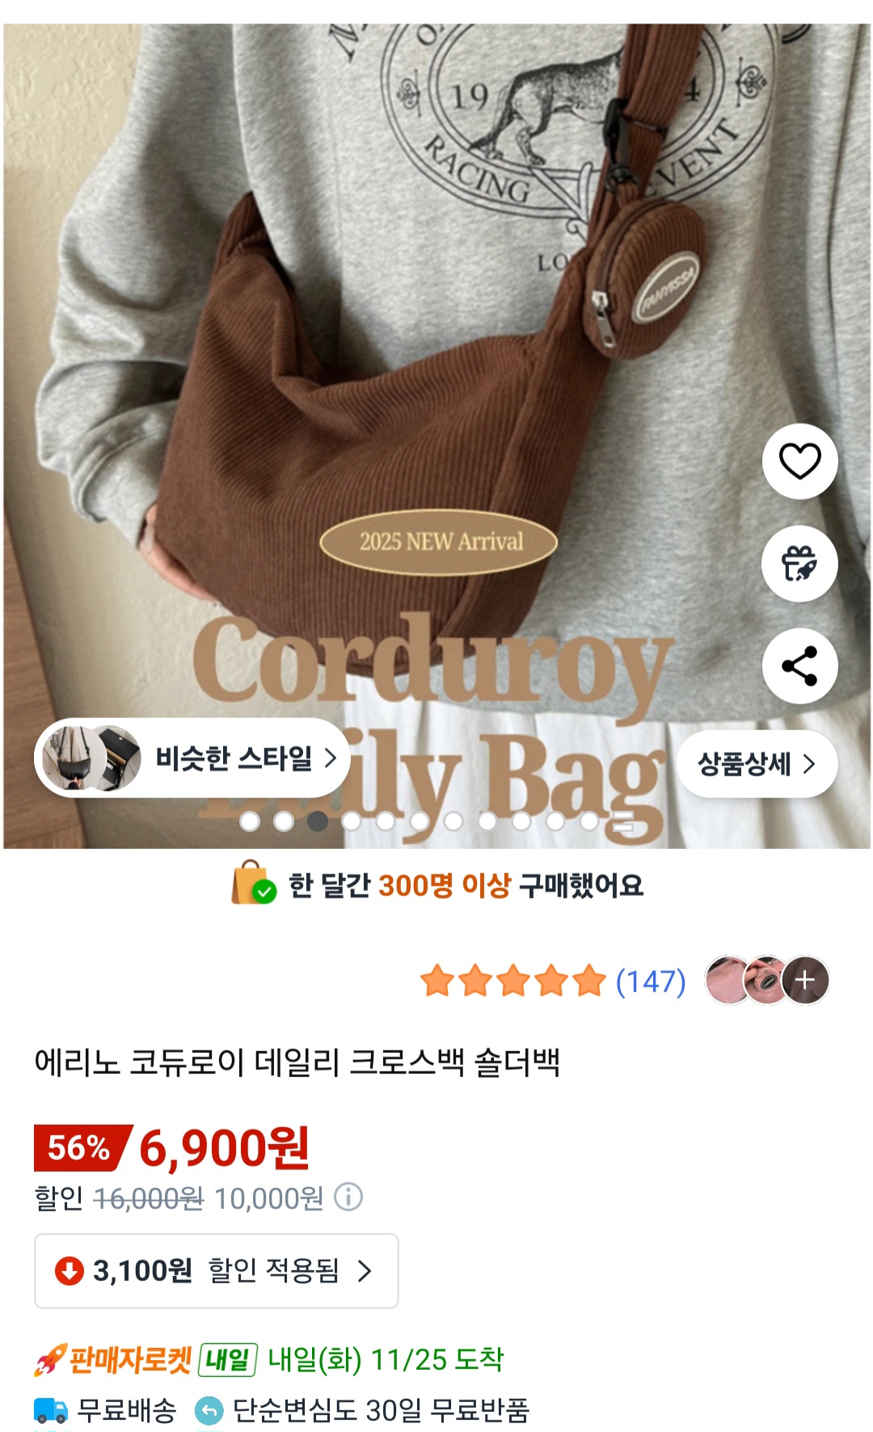The height and width of the screenshot is (1432, 873).
Task: Tap the free shipping truck icon
Action: coord(50,1410)
